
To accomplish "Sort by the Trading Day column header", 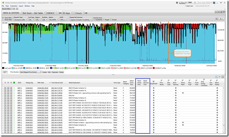I will (x=29, y=83).
